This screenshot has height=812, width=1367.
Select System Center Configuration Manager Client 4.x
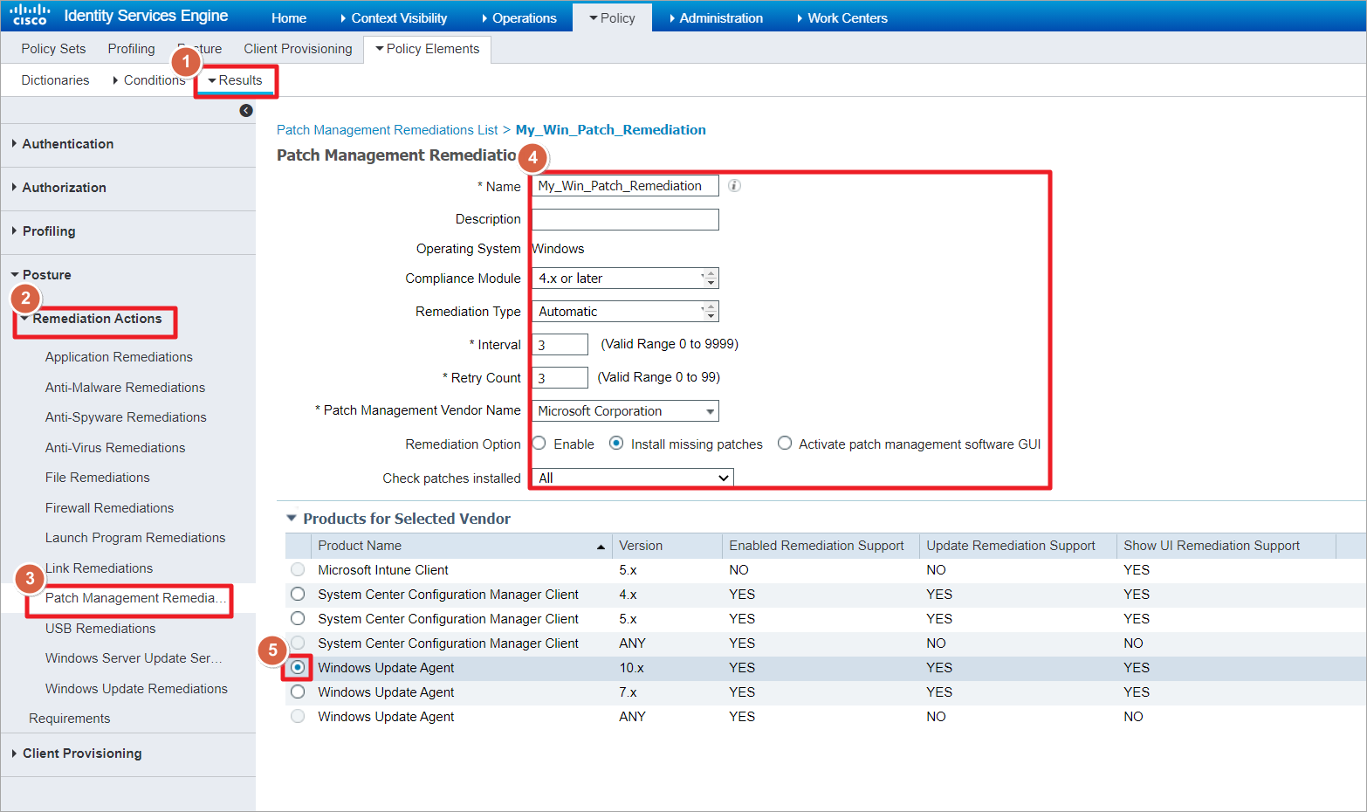tap(298, 594)
